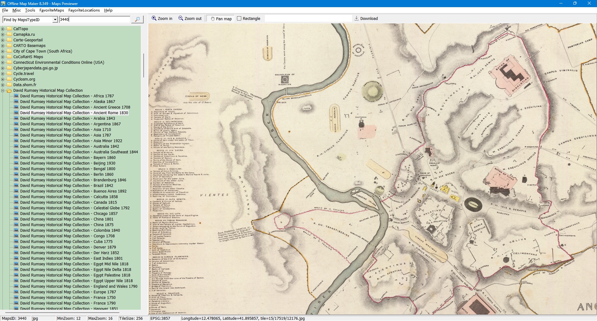Choose Egypt Palestine 1818 map
This screenshot has height=321, width=597.
point(75,275)
